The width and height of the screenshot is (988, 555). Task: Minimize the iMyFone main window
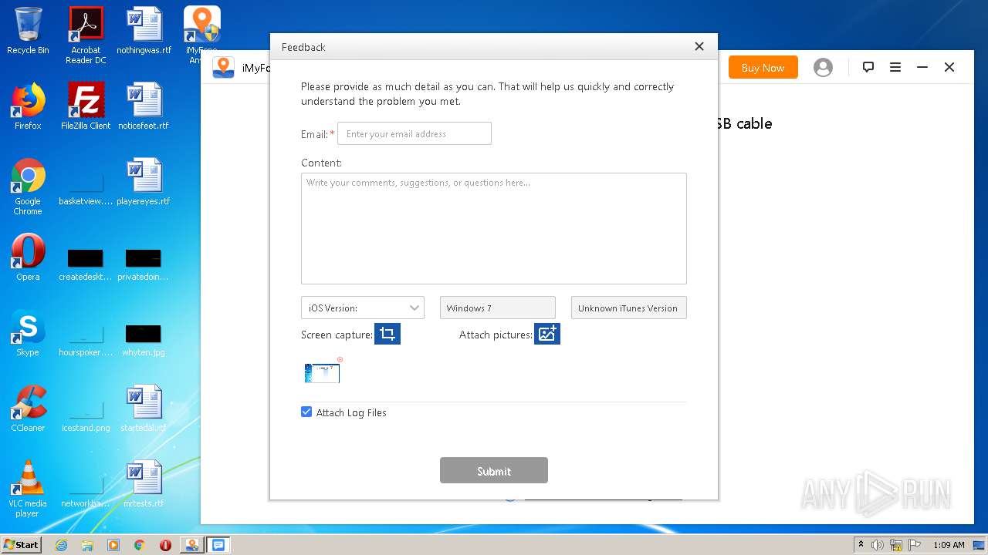[922, 67]
